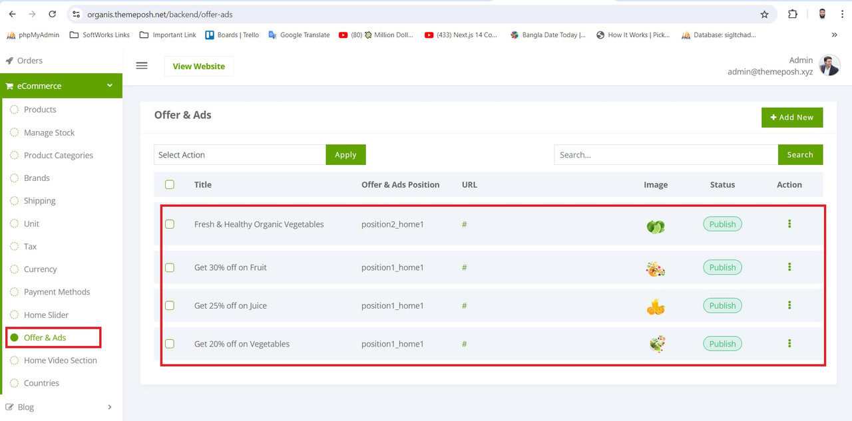Open the browser profile avatar

tap(822, 14)
